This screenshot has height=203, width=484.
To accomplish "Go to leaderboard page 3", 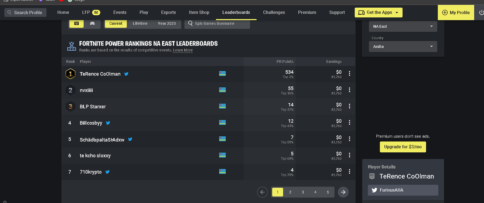I will [x=302, y=192].
